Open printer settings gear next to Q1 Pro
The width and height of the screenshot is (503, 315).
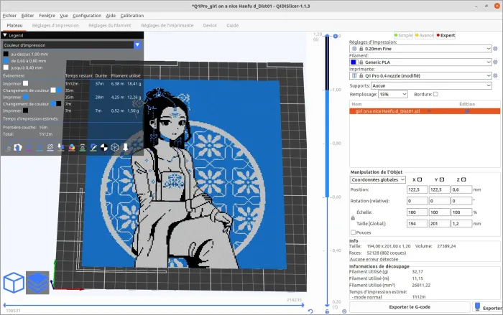pyautogui.click(x=495, y=75)
